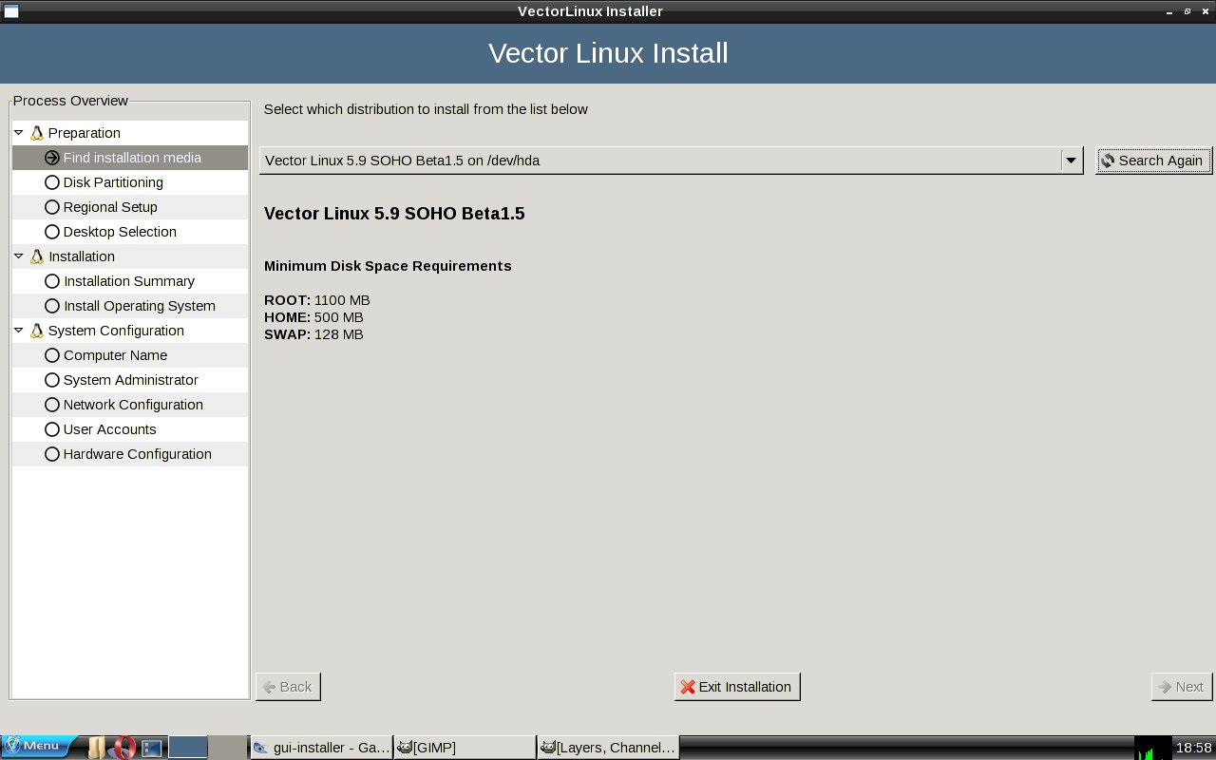Select the System Administrator step circle

(52, 380)
